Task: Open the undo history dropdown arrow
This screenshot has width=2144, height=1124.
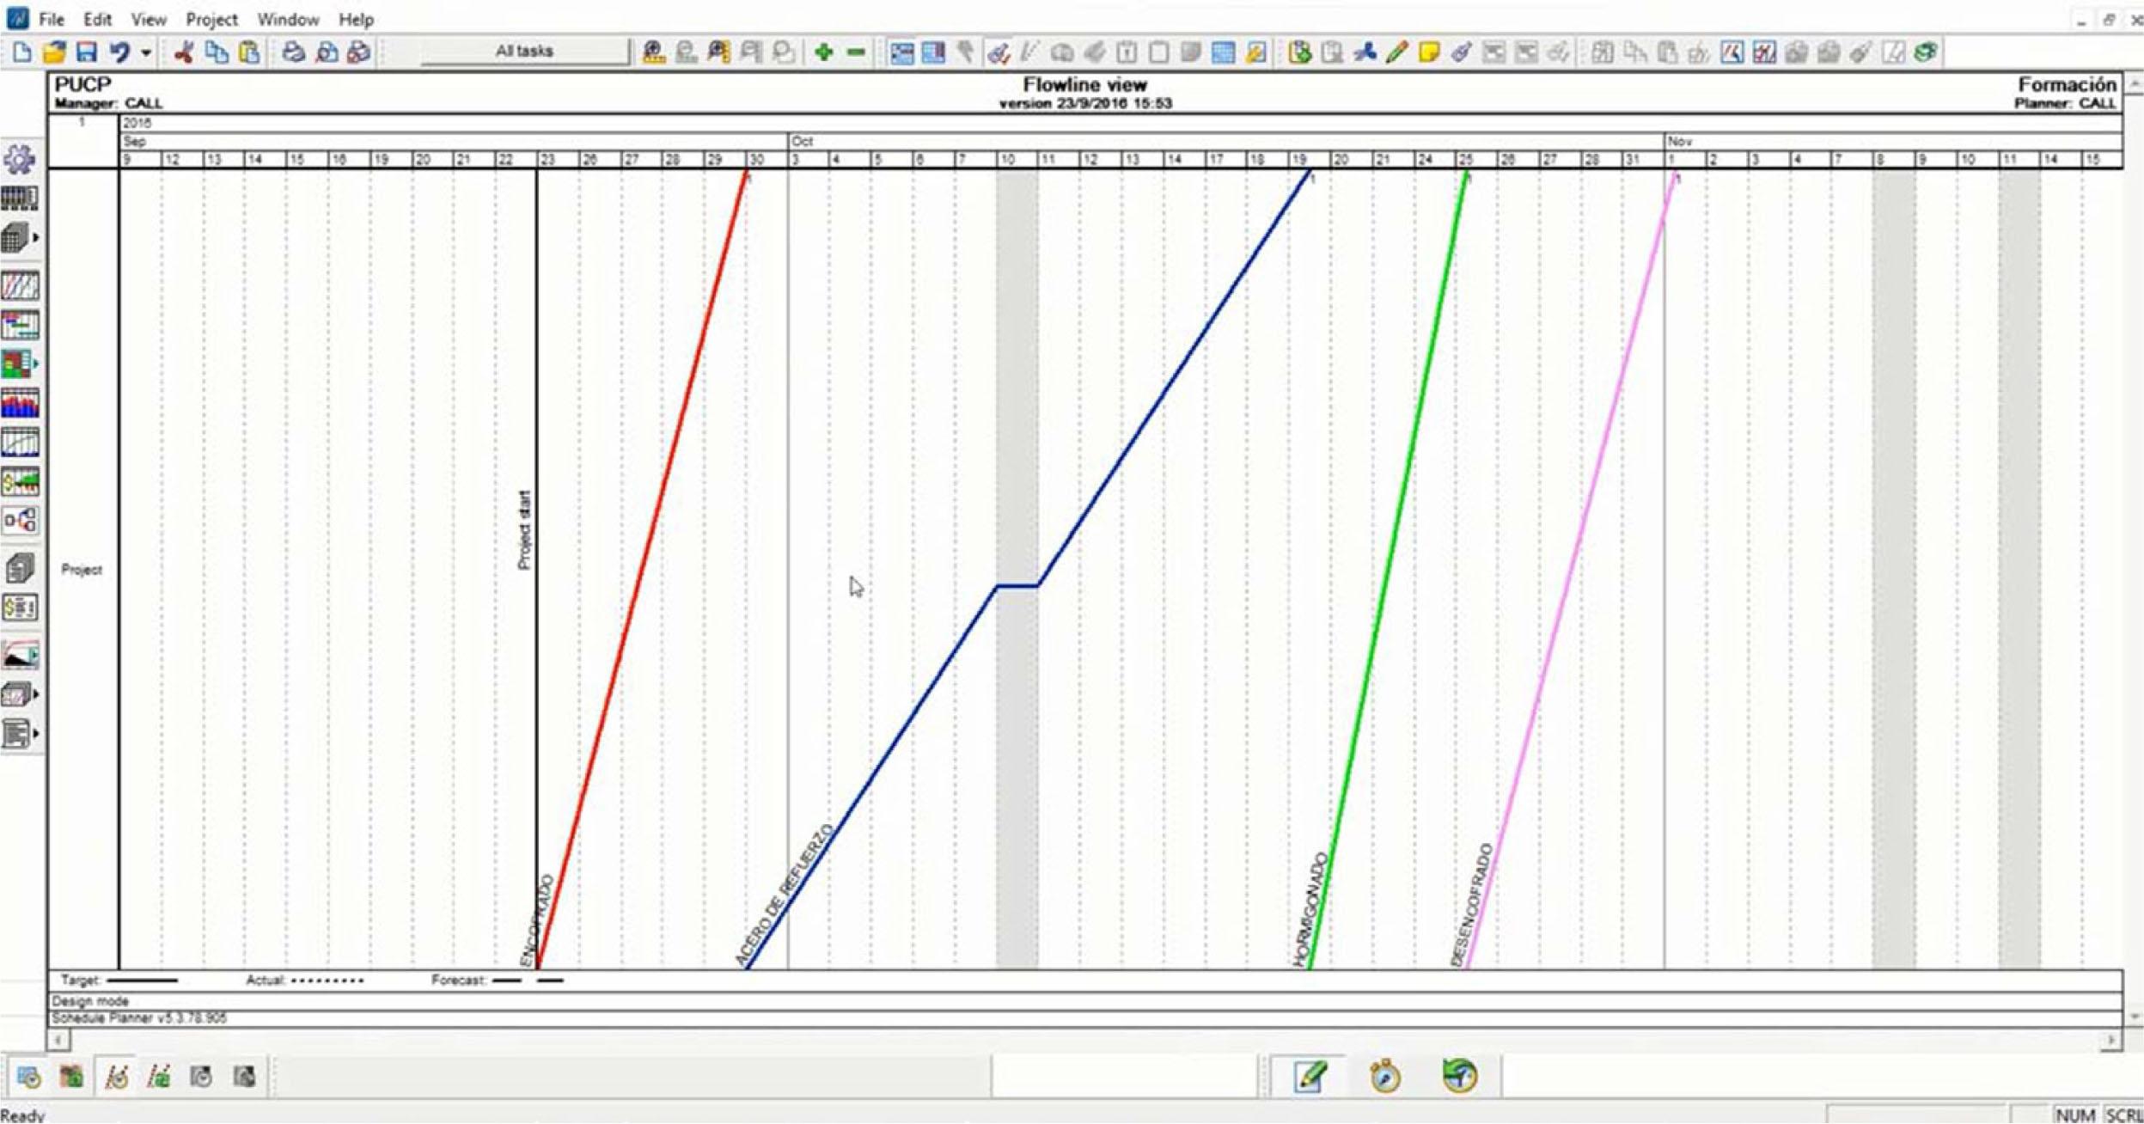Action: (146, 52)
